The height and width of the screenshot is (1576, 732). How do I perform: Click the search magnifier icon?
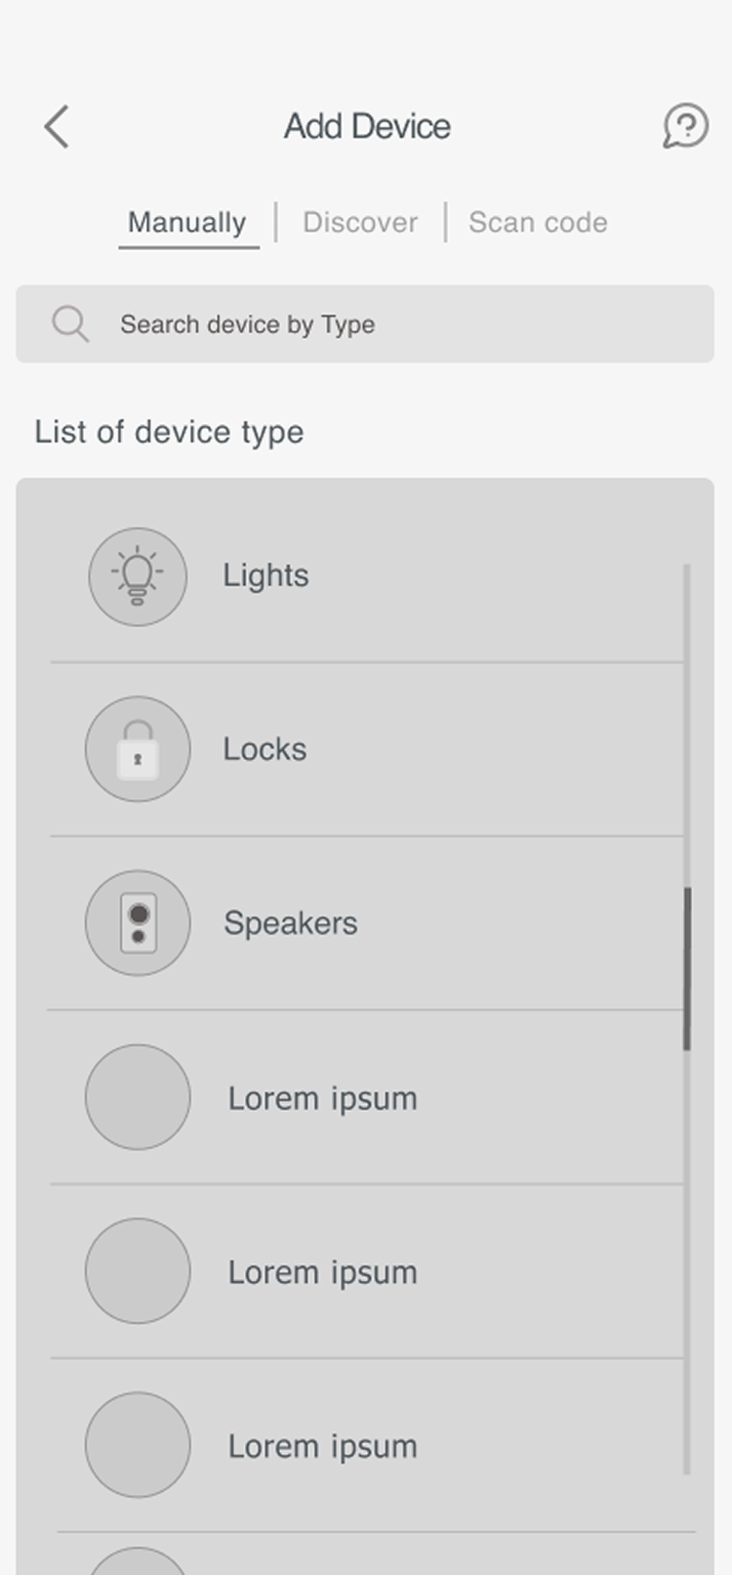coord(69,323)
